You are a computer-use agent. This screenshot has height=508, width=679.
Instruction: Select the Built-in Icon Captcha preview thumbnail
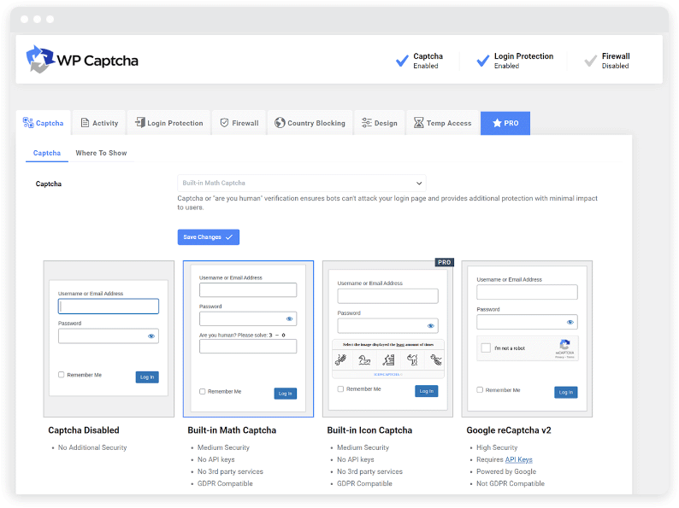[x=388, y=339]
